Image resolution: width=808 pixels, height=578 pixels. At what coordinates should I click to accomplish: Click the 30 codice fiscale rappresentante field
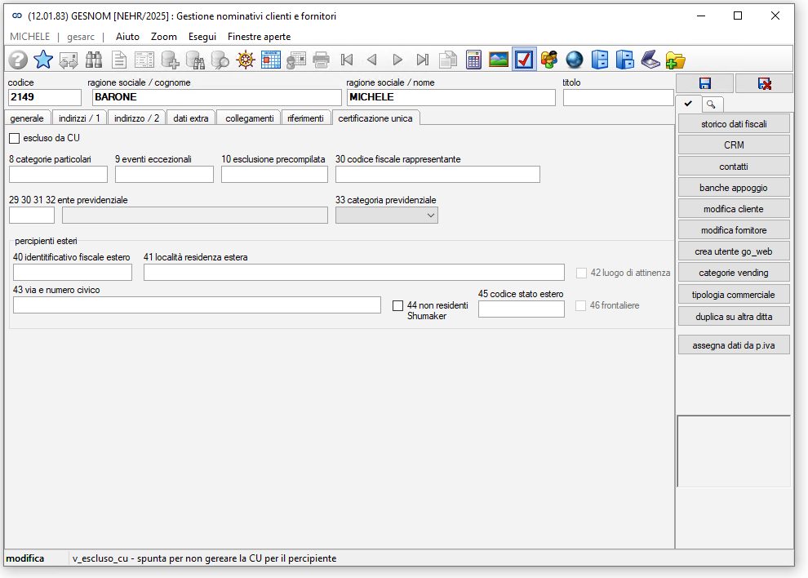(x=437, y=174)
